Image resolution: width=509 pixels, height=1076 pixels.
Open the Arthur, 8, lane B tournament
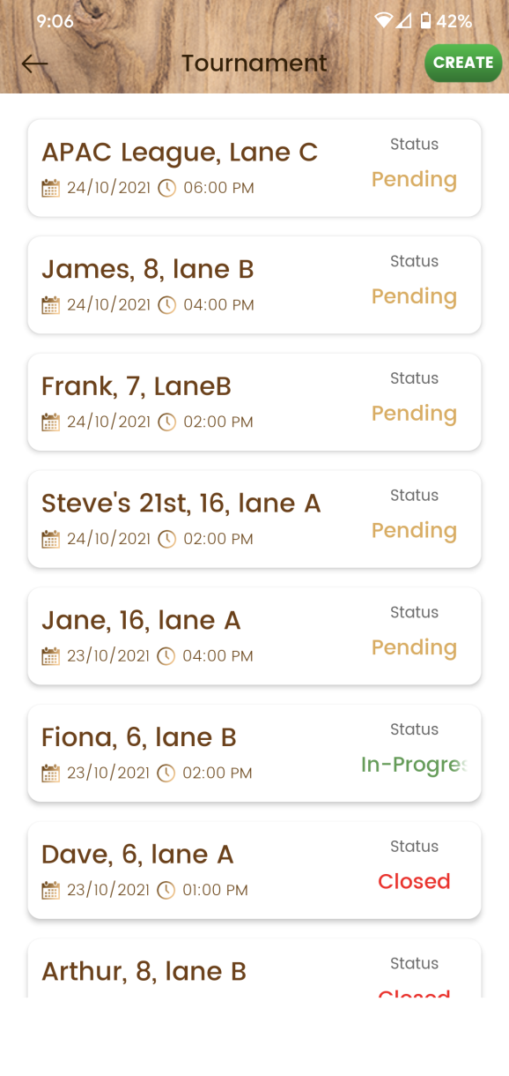tap(254, 968)
